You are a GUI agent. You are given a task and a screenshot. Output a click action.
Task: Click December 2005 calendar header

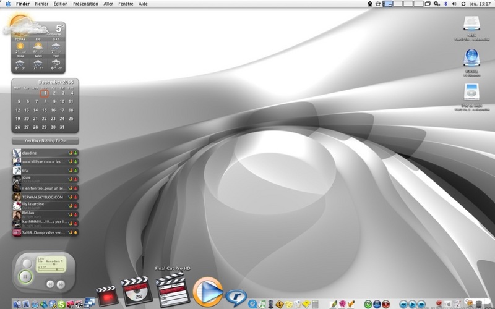[56, 82]
